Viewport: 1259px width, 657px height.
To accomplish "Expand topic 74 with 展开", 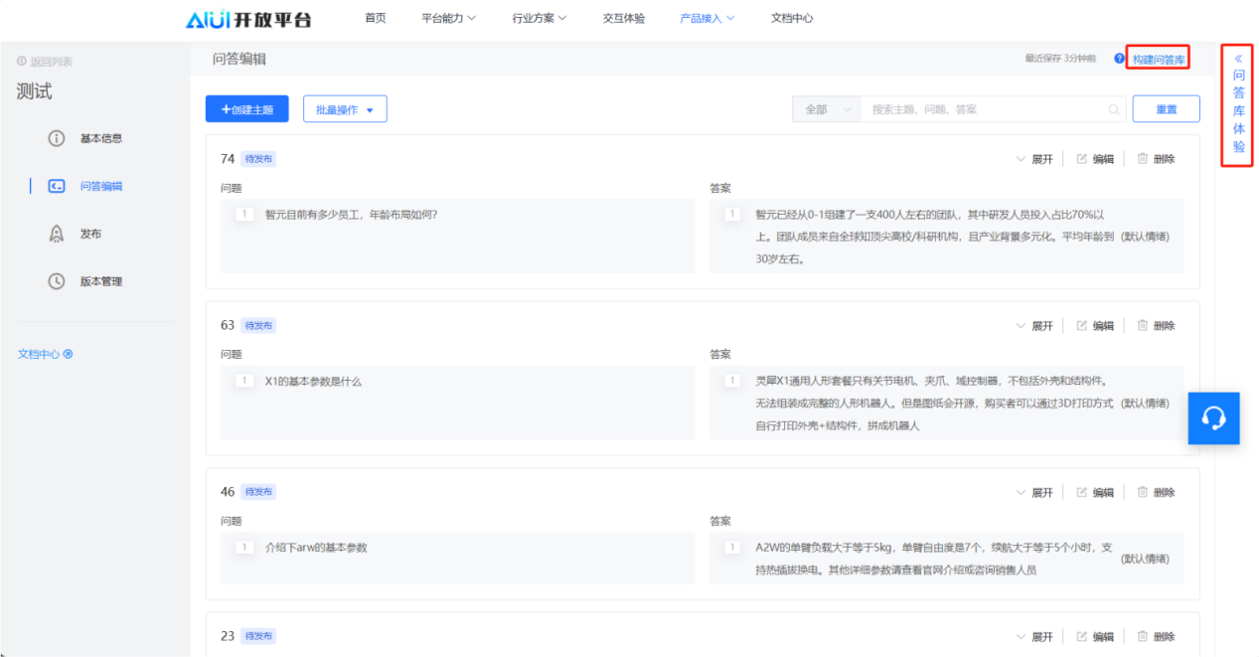I will (1033, 159).
